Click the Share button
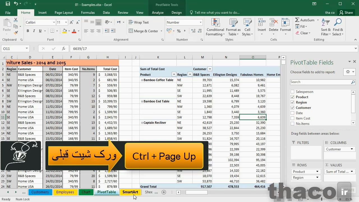Screen dimensions: 359x202 (346, 13)
